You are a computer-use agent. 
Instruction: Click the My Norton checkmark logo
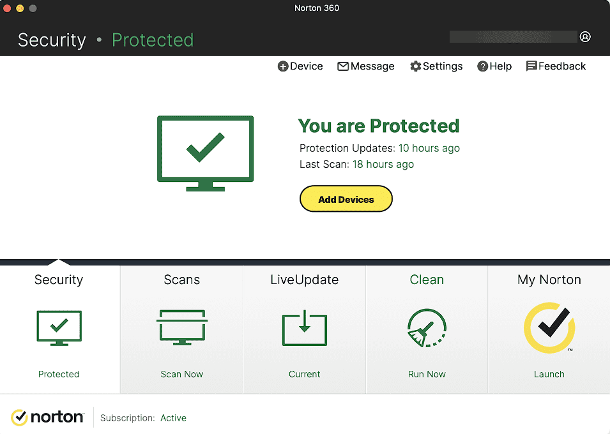(x=549, y=328)
